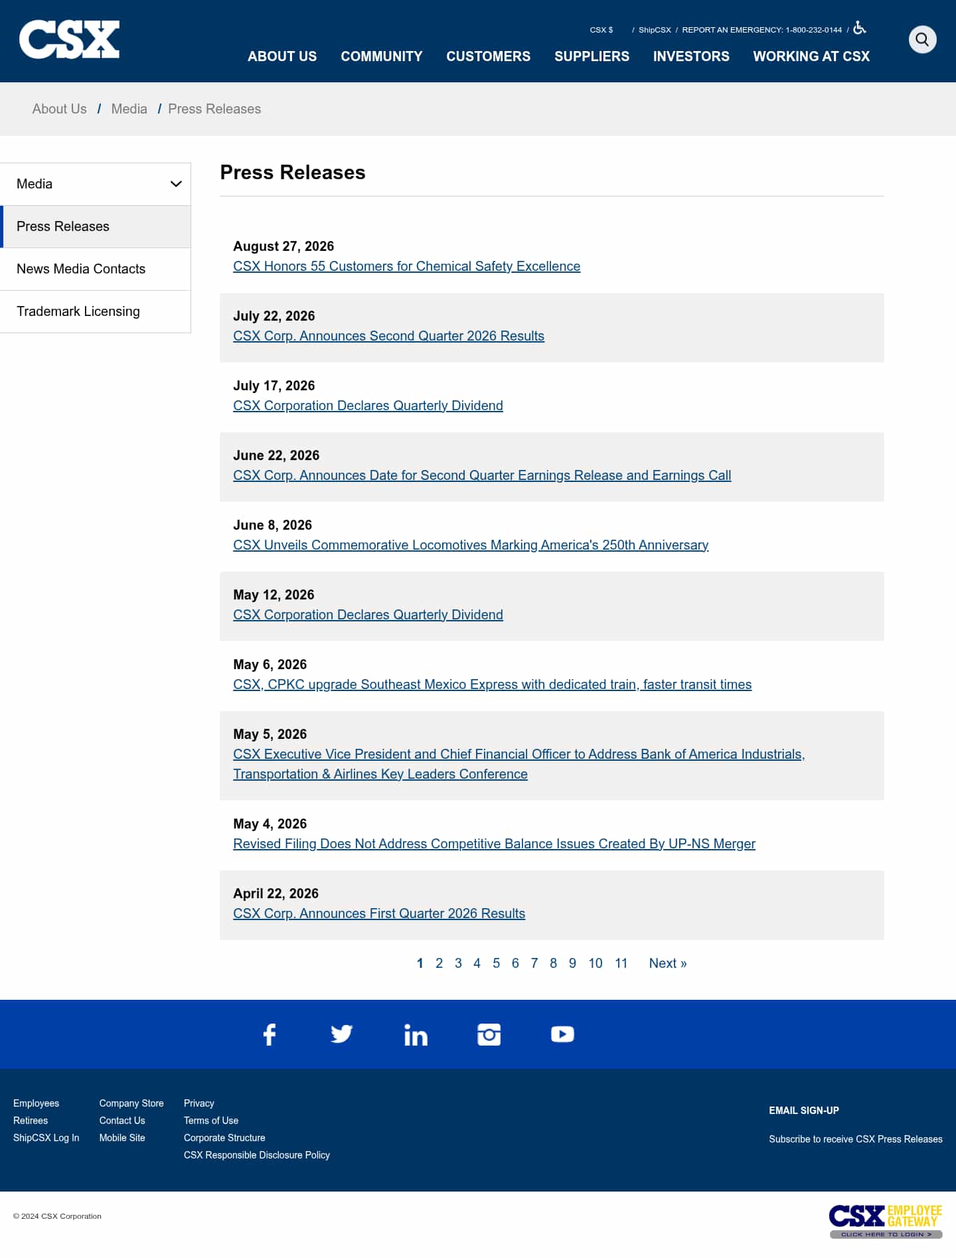Open CSX Honors 55 Customers press release
956x1258 pixels.
click(x=407, y=266)
